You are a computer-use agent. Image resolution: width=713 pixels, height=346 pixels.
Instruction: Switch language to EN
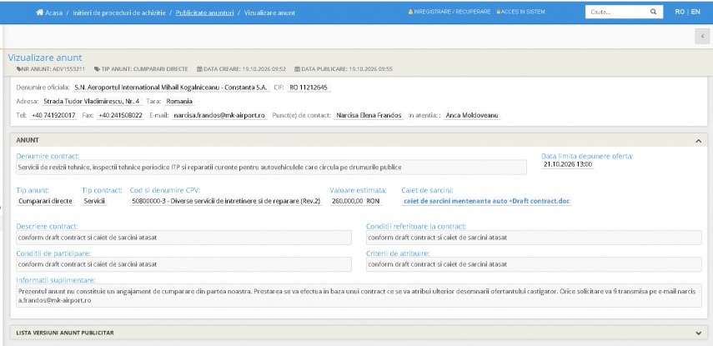point(695,12)
